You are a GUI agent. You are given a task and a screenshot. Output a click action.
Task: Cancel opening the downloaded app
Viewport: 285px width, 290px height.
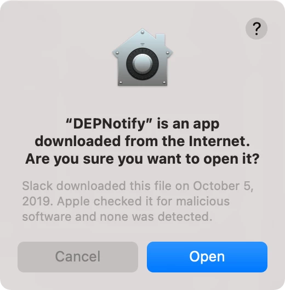[x=78, y=256]
